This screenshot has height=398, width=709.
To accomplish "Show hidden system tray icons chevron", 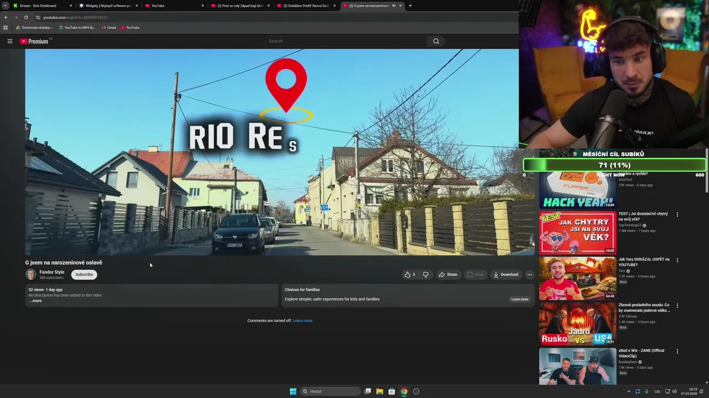I will [x=629, y=391].
